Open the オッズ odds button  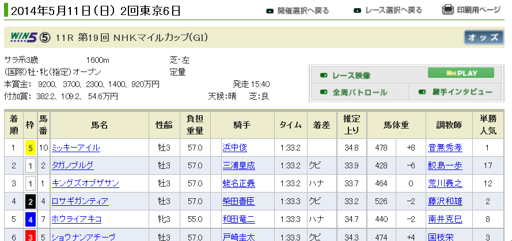[484, 37]
